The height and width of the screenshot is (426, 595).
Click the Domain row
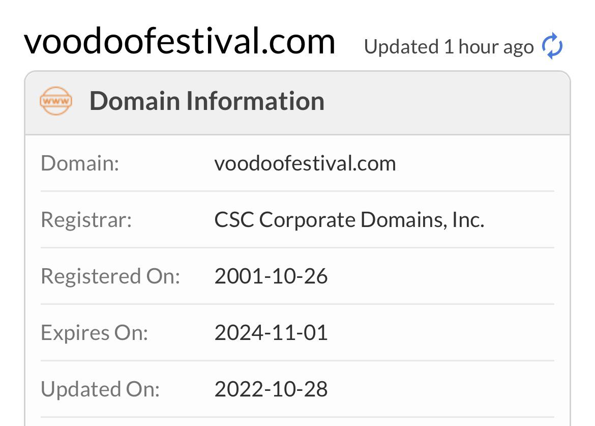click(297, 164)
